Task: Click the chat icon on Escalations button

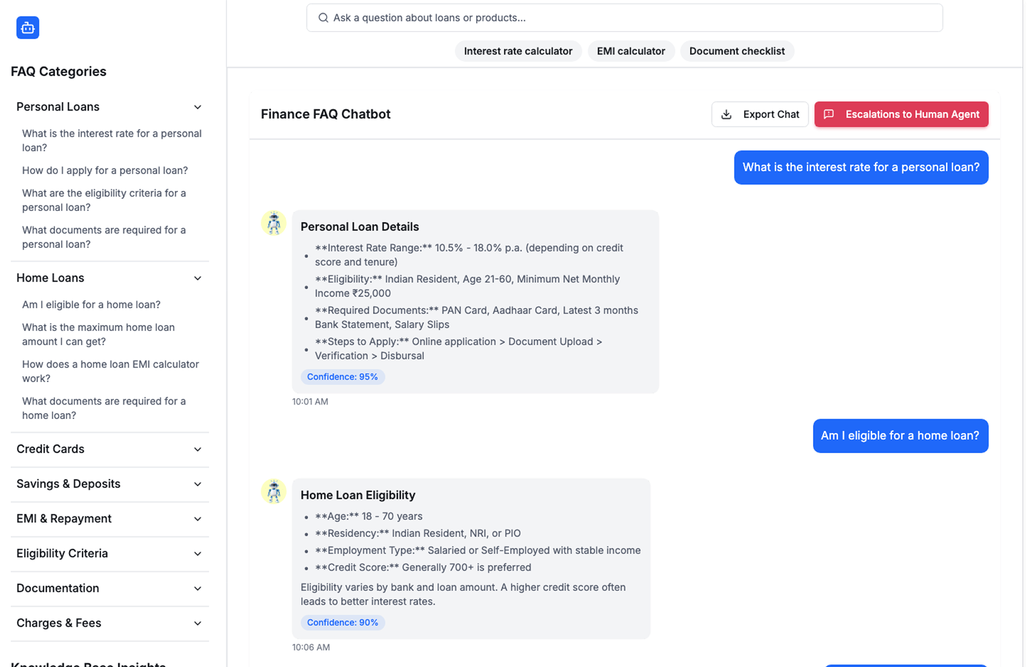Action: pos(829,114)
